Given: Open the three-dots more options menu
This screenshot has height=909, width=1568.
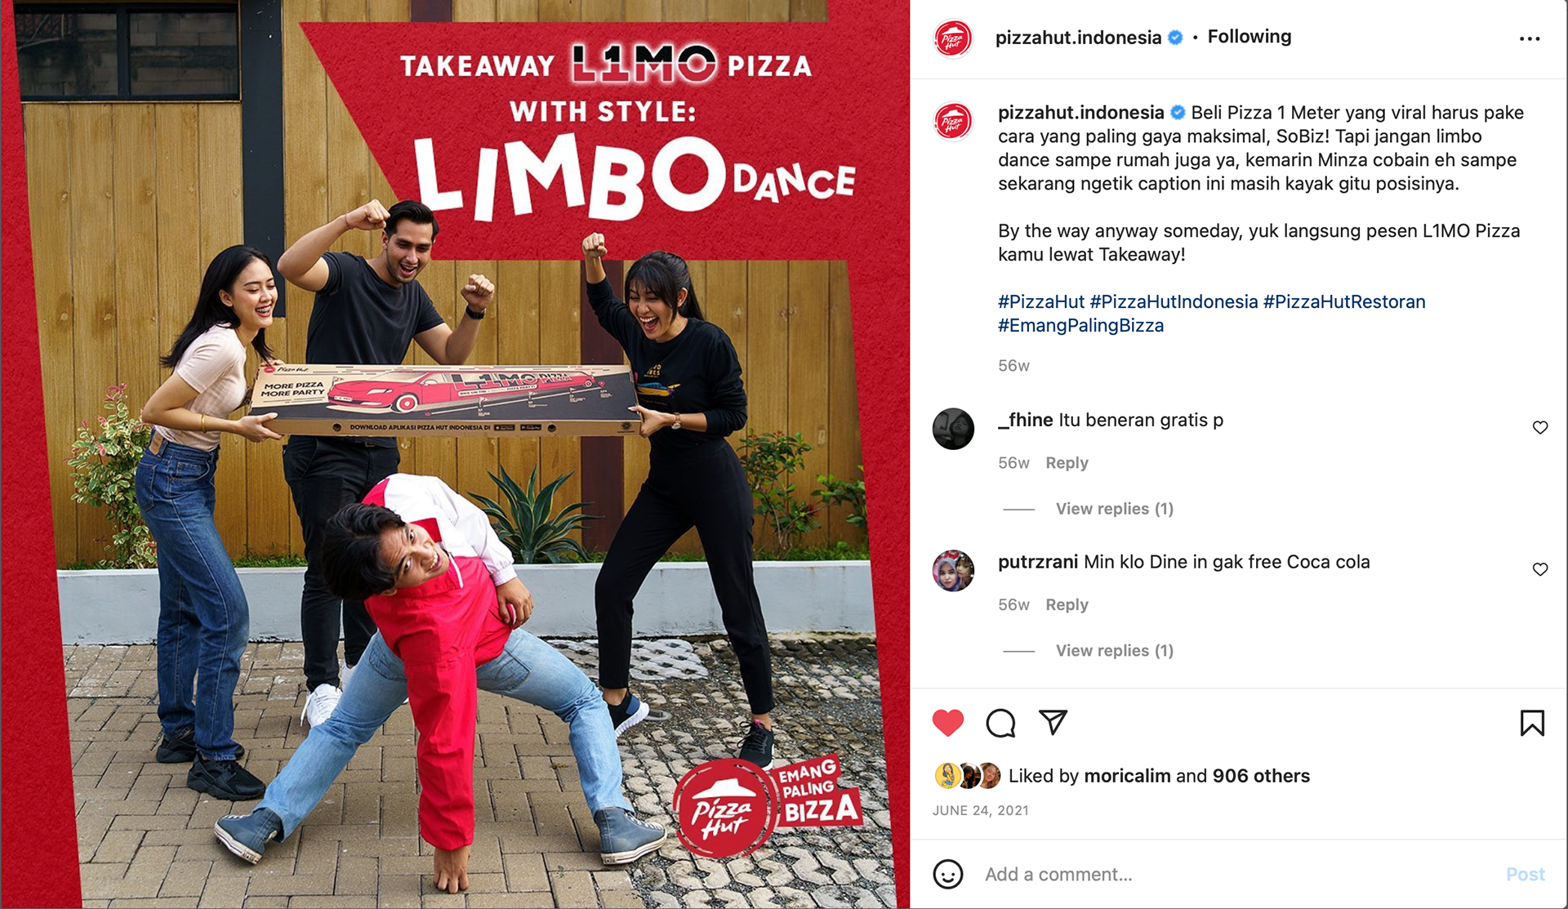Looking at the screenshot, I should [x=1530, y=38].
